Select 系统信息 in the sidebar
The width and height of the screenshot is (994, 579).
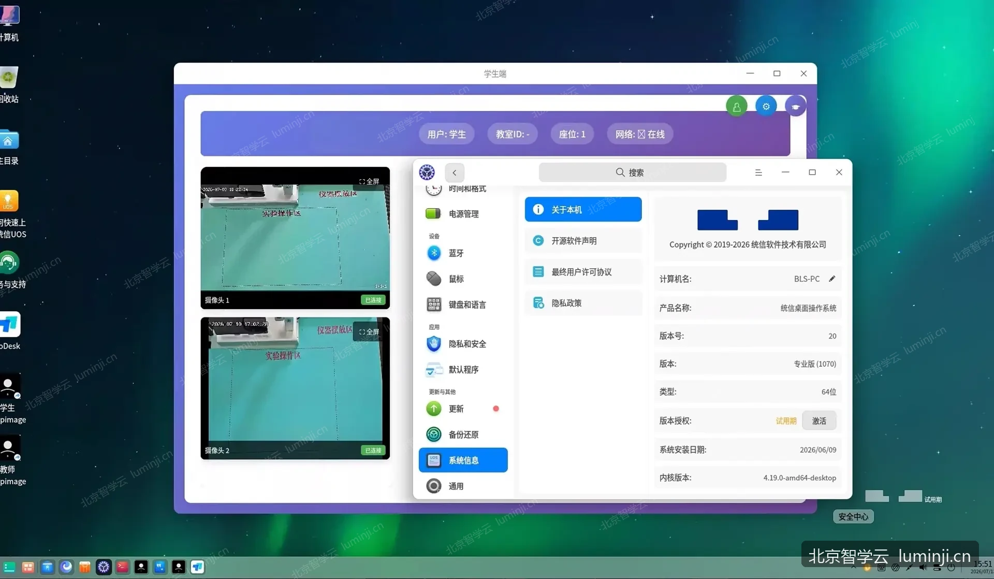(463, 460)
